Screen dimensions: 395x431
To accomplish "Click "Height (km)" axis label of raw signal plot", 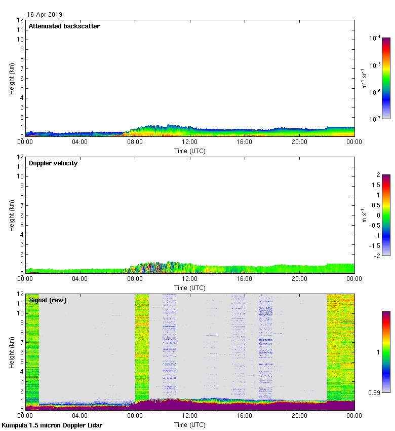I will click(x=12, y=352).
